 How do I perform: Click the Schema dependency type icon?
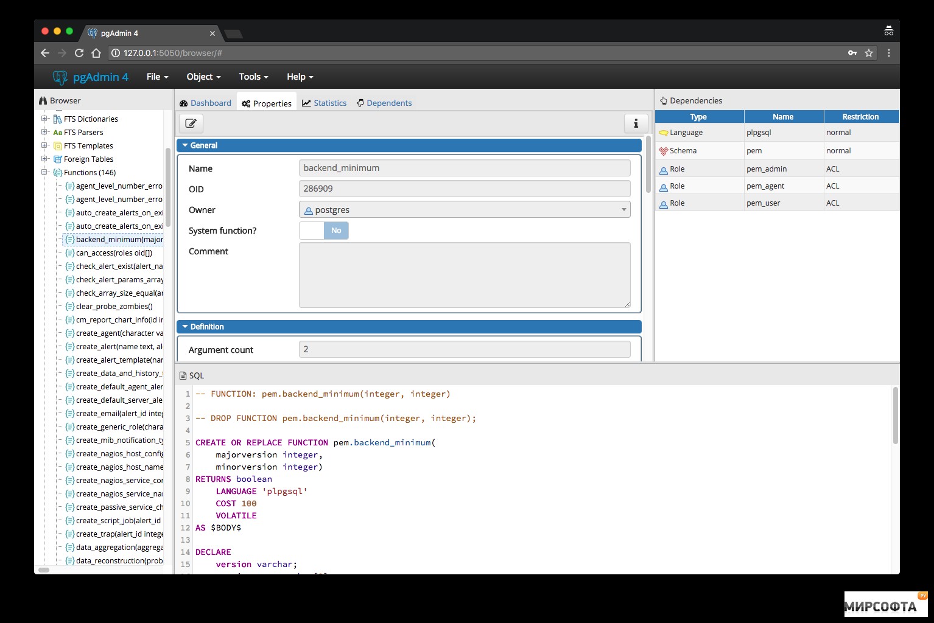click(664, 151)
